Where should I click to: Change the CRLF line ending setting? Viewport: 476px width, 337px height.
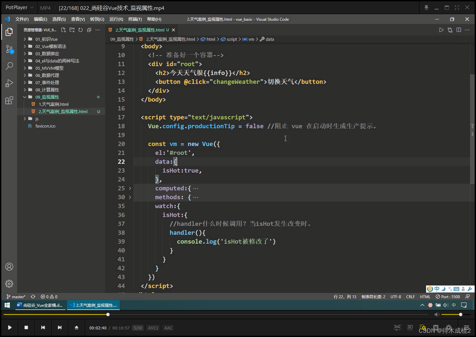pyautogui.click(x=411, y=297)
